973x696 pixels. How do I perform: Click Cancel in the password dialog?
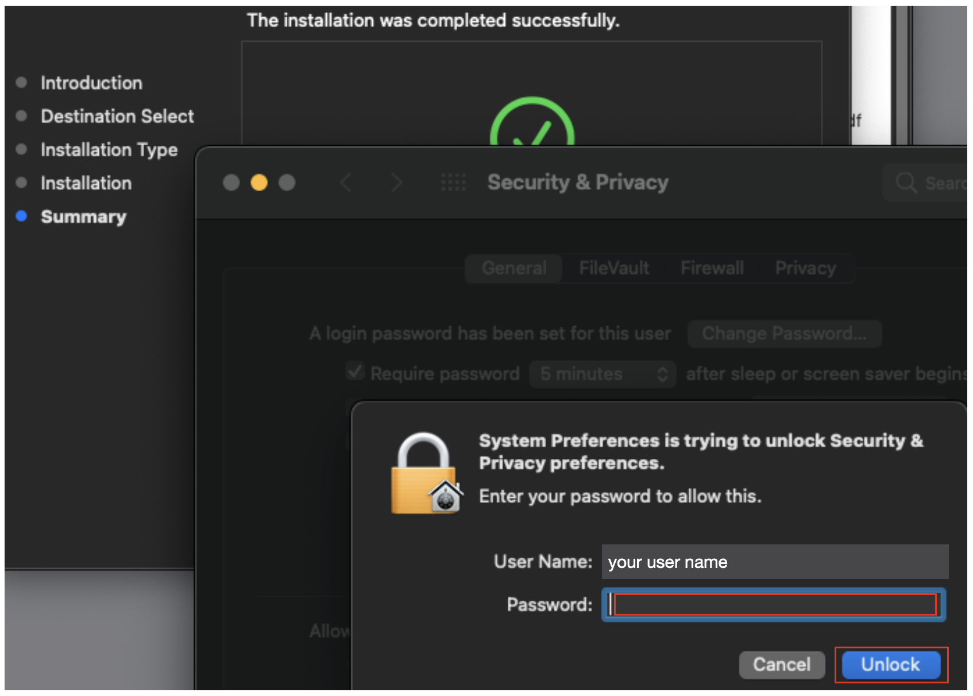coord(781,664)
